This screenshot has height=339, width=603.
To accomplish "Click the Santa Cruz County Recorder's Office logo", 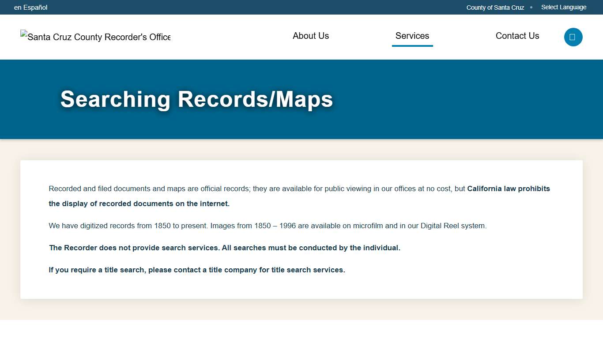I will (x=95, y=37).
